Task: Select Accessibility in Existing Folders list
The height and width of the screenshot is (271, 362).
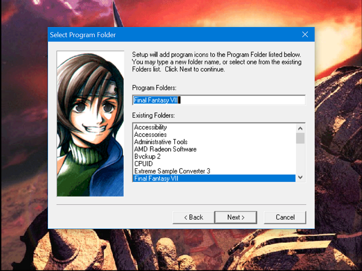Action: (x=214, y=127)
